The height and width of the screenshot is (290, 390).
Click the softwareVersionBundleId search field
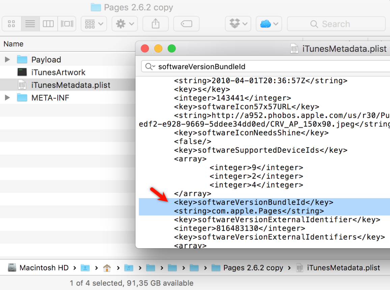pos(266,67)
